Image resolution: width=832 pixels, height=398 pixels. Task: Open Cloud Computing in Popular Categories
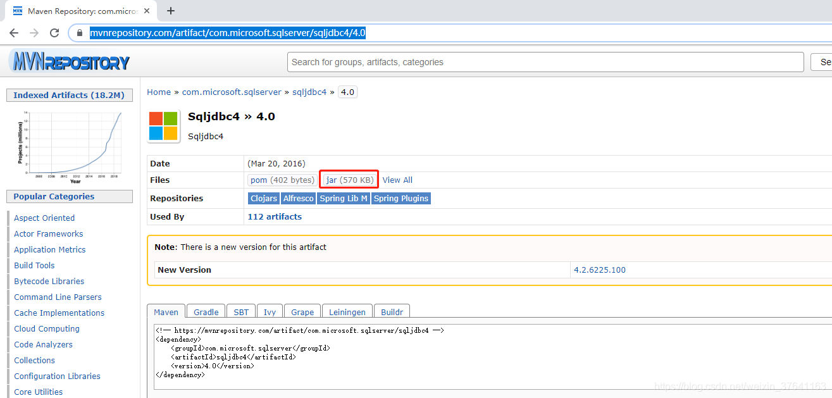coord(46,328)
